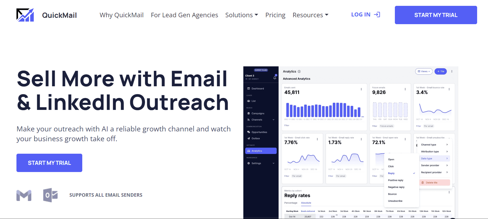This screenshot has height=219, width=488.
Task: Click the QuickMail envelope logo icon
Action: pos(25,15)
